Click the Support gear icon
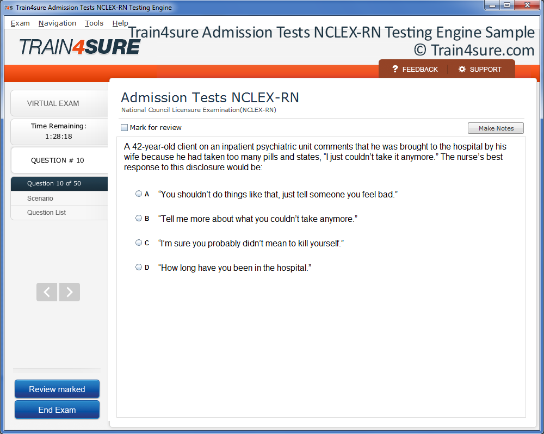 click(462, 69)
